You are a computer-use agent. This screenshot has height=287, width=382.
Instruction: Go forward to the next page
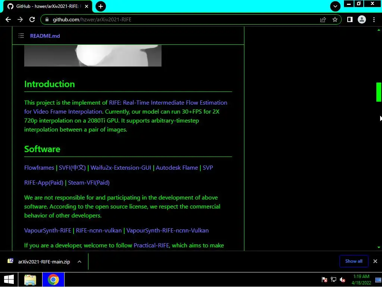tap(20, 19)
